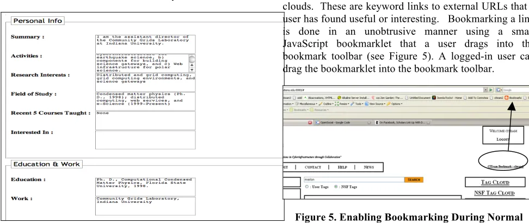The image size is (529, 223).
Task: Click the Research Interests text area
Action: point(145,82)
